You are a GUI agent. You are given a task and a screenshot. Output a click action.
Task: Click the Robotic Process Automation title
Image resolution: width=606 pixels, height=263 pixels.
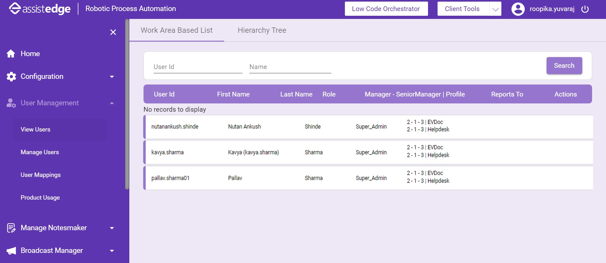click(x=131, y=9)
